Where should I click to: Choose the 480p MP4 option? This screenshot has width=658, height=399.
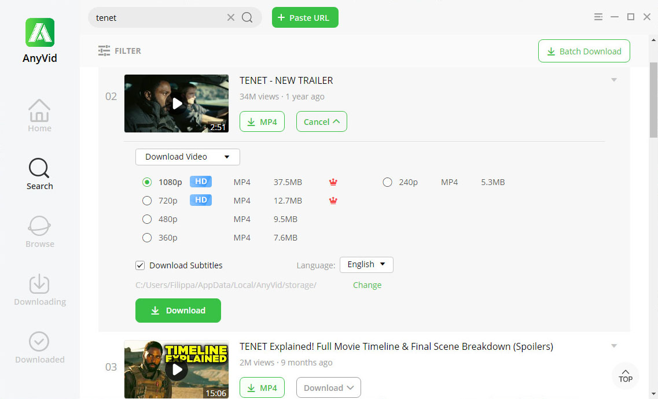click(x=147, y=219)
